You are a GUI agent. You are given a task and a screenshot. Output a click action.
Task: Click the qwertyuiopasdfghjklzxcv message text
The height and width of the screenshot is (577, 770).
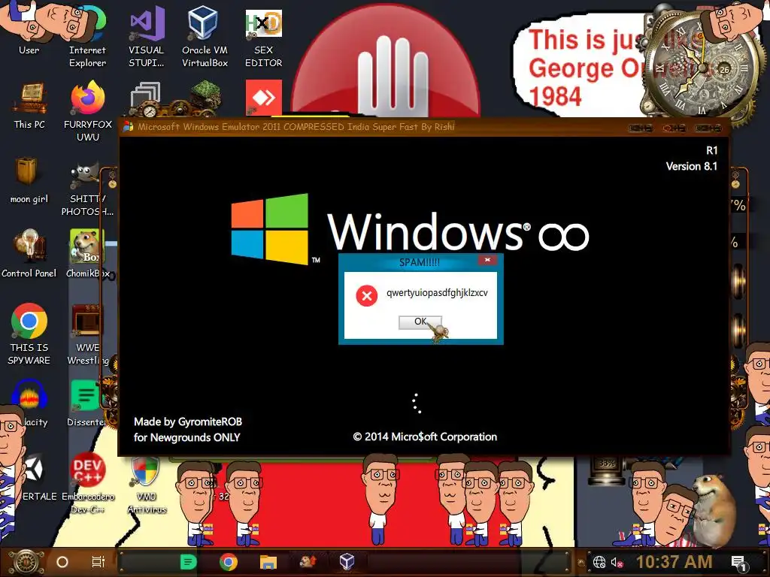[x=437, y=293]
